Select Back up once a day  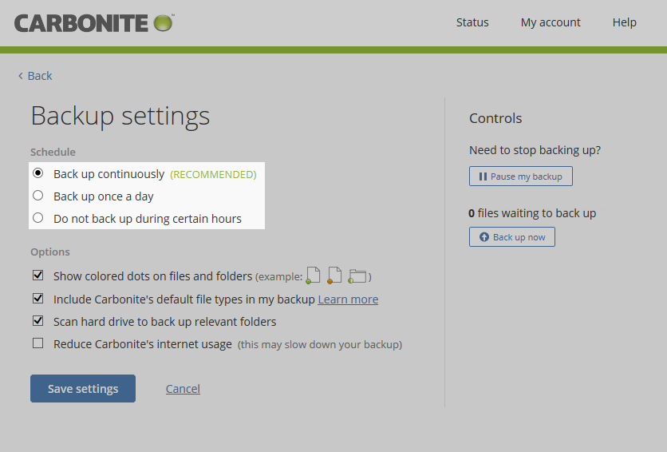pos(37,196)
